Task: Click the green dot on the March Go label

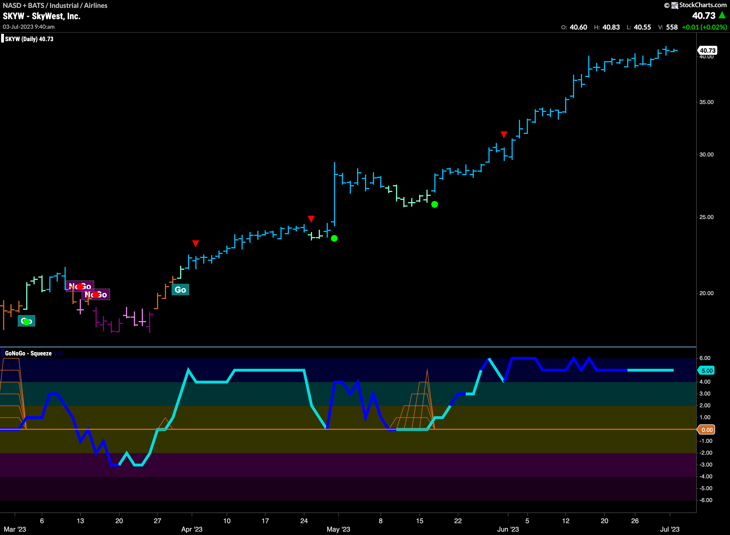Action: (26, 322)
